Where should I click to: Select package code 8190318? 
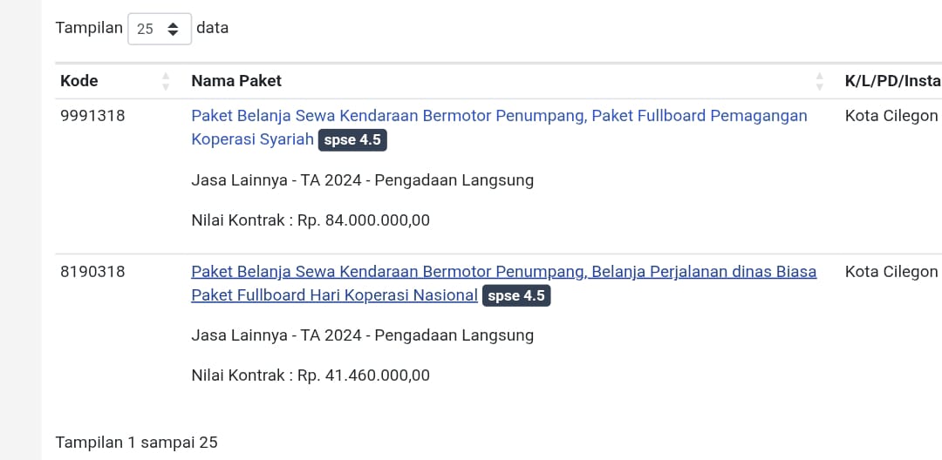92,272
